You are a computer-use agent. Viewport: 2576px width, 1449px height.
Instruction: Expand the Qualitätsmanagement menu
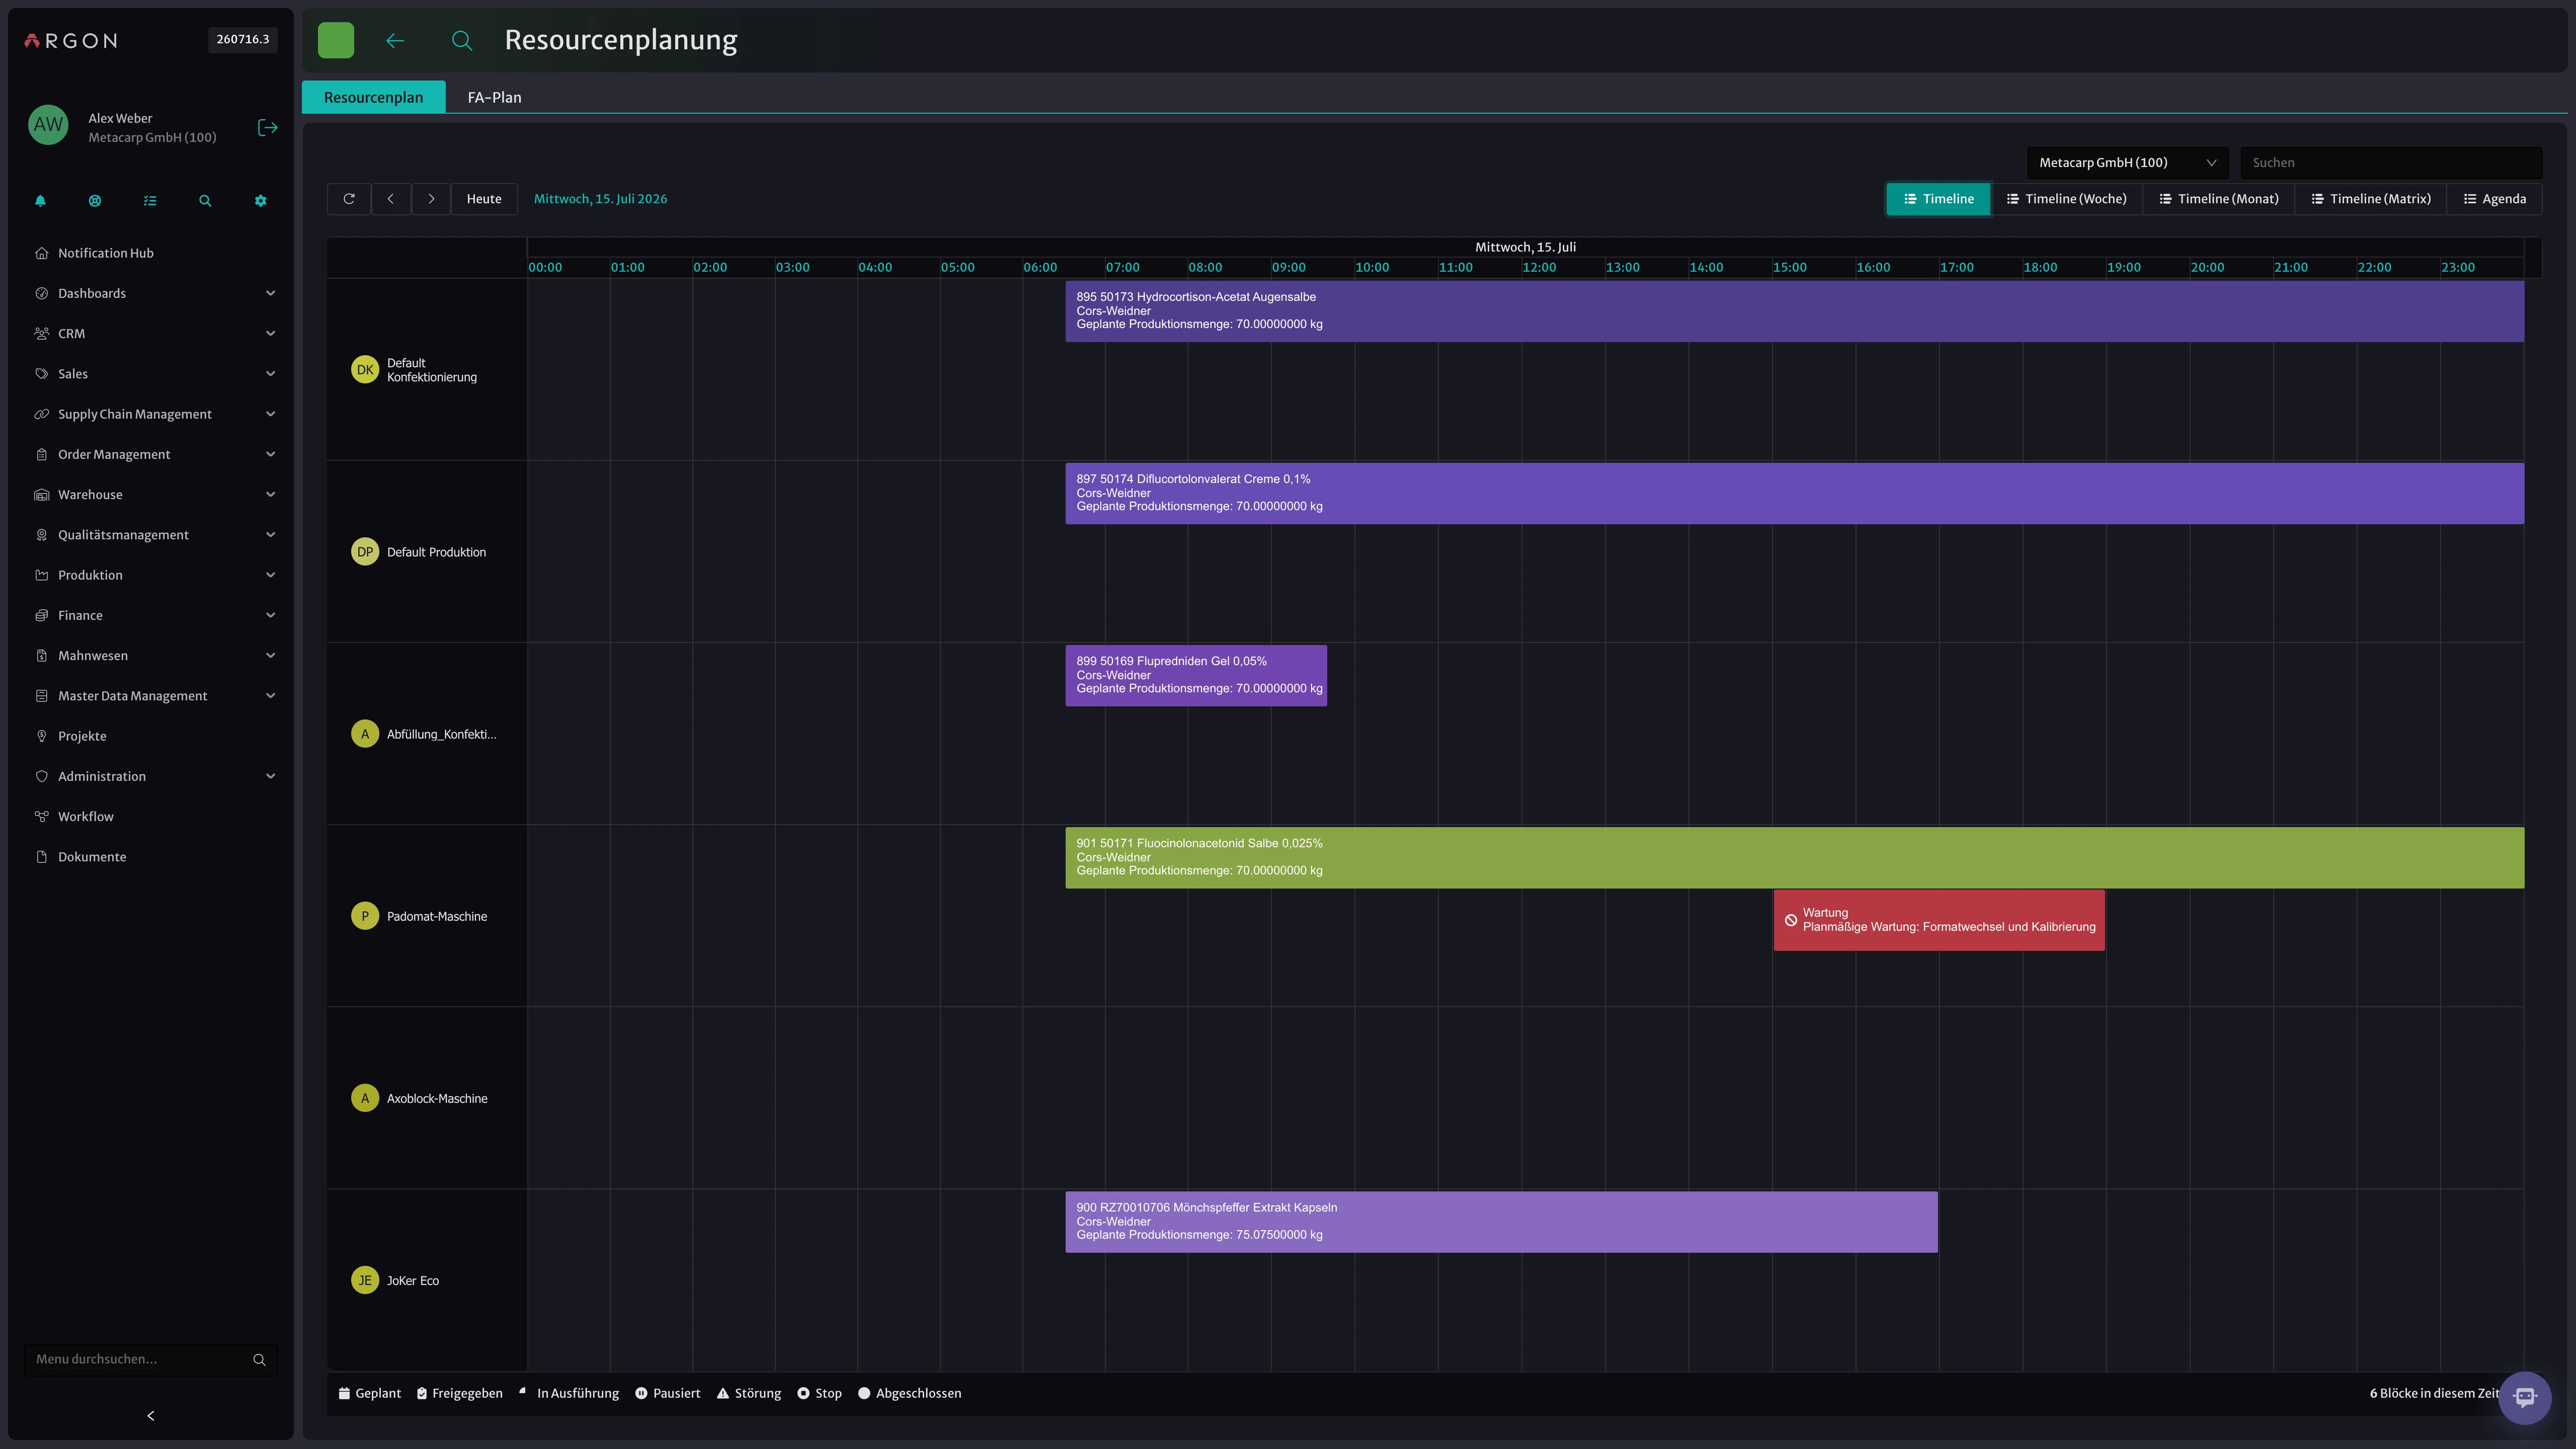(151, 535)
